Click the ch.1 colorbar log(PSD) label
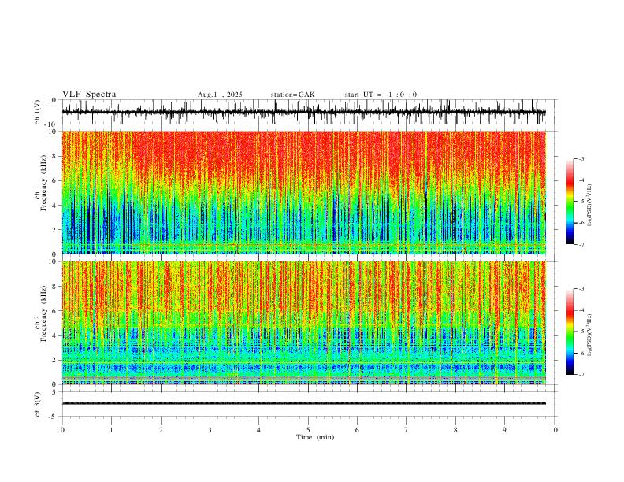This screenshot has width=624, height=482. point(590,206)
